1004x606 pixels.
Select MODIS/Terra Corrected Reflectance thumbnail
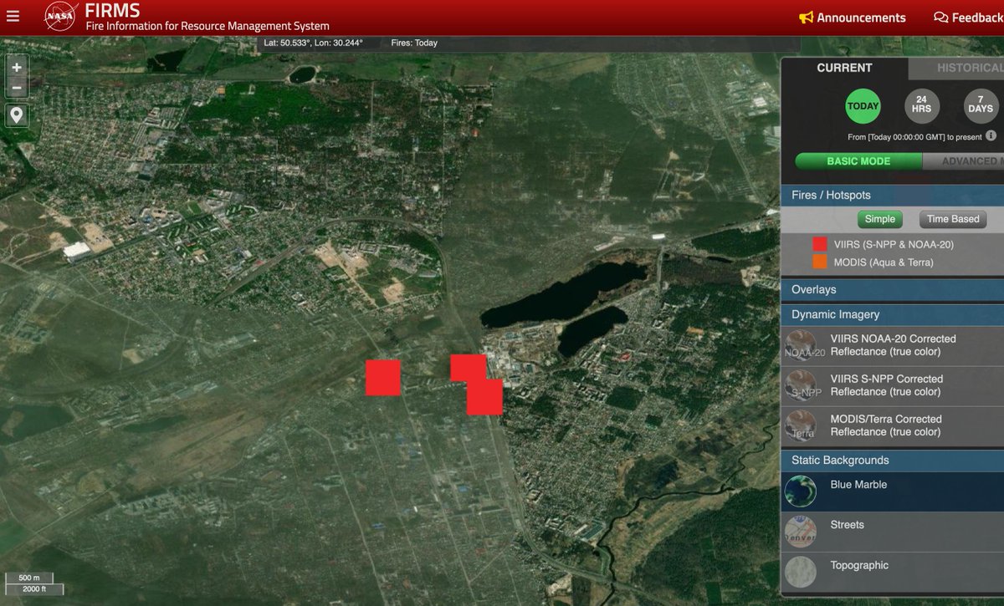[x=801, y=426]
